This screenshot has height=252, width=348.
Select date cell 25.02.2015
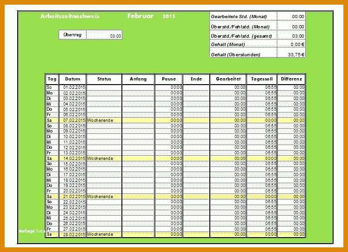(73, 218)
